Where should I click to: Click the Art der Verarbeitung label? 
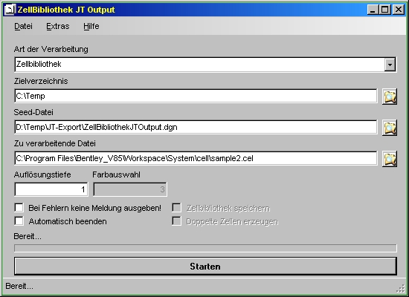pos(51,49)
